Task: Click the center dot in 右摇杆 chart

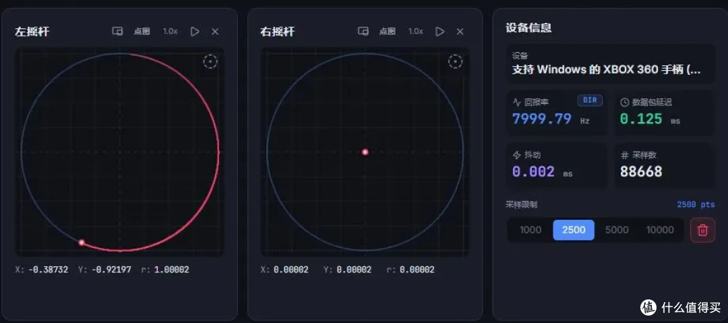Action: [365, 152]
